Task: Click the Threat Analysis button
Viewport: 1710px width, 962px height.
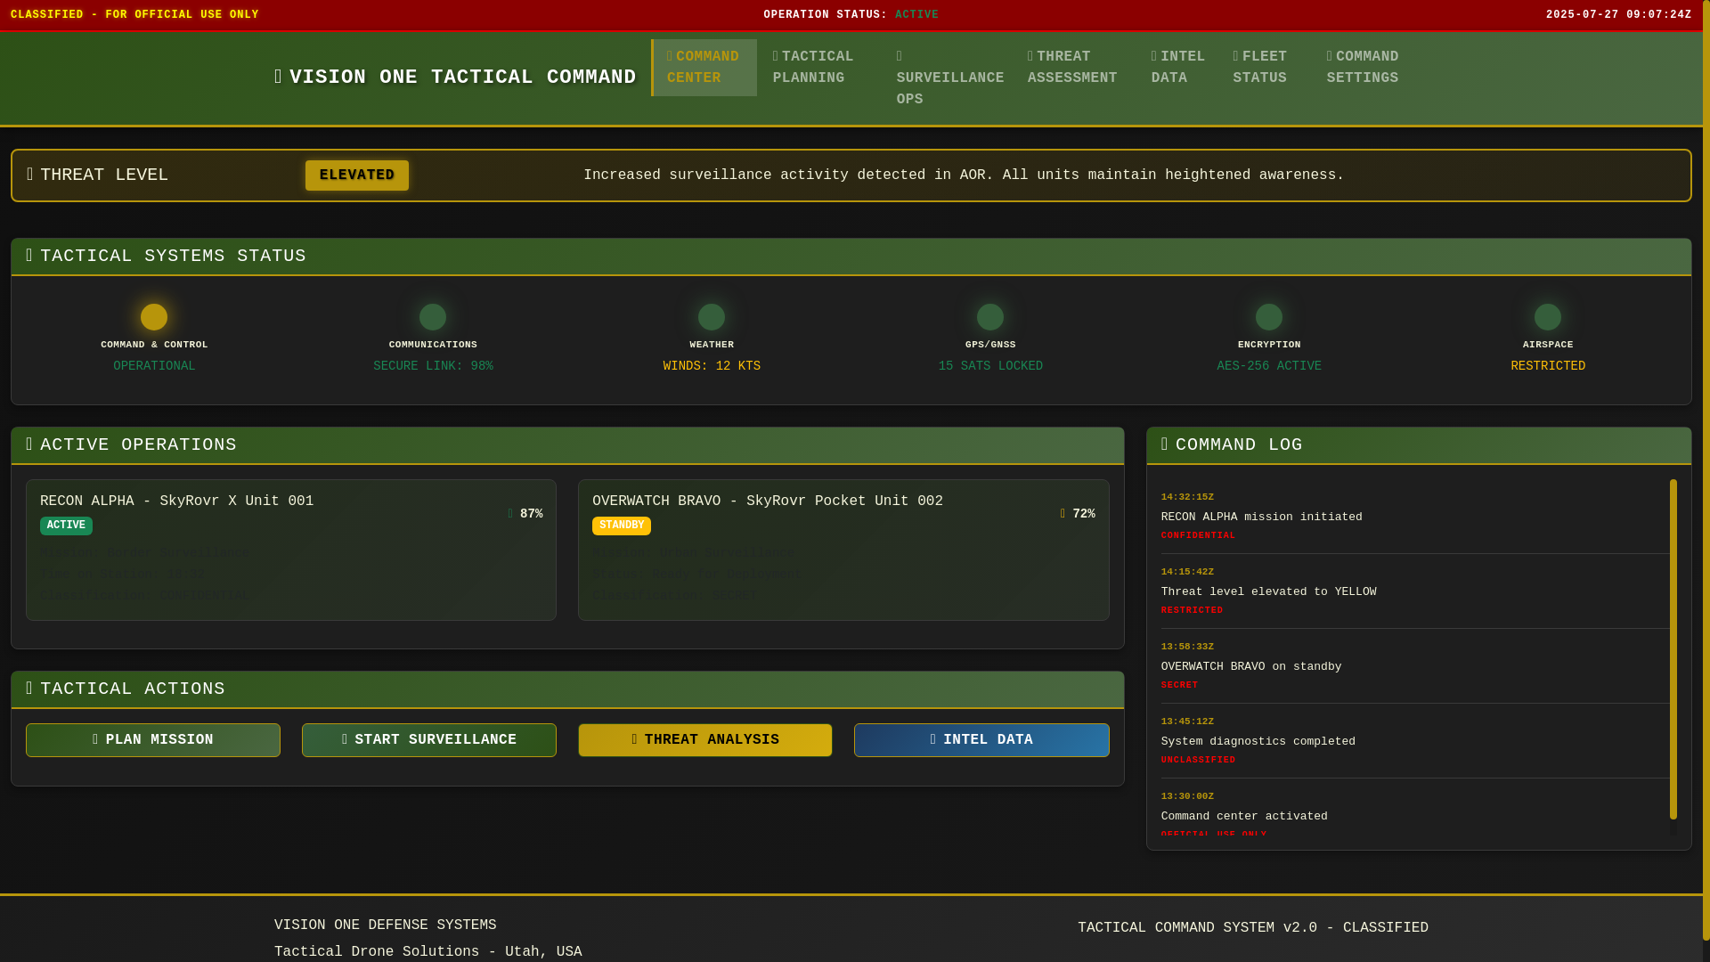Action: (x=705, y=740)
